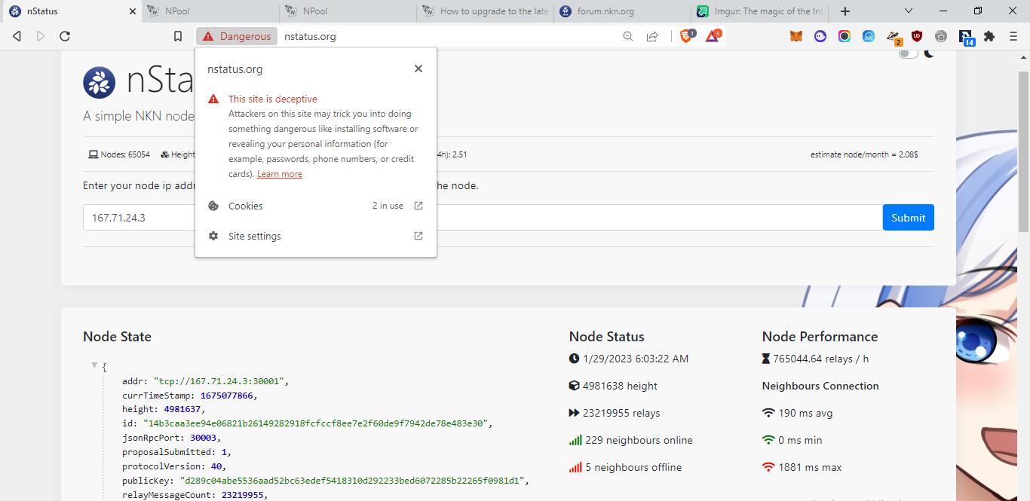Click the moon icon beside the theme switch
The width and height of the screenshot is (1030, 501).
click(x=929, y=53)
